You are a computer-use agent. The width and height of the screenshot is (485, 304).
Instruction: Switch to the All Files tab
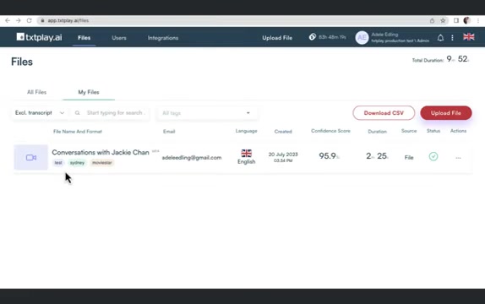pyautogui.click(x=36, y=92)
